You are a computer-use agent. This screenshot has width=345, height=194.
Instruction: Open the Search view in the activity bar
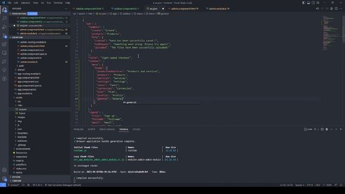point(4,18)
